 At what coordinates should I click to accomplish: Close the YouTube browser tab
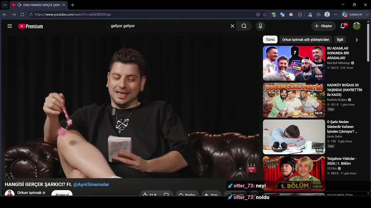coord(64,5)
